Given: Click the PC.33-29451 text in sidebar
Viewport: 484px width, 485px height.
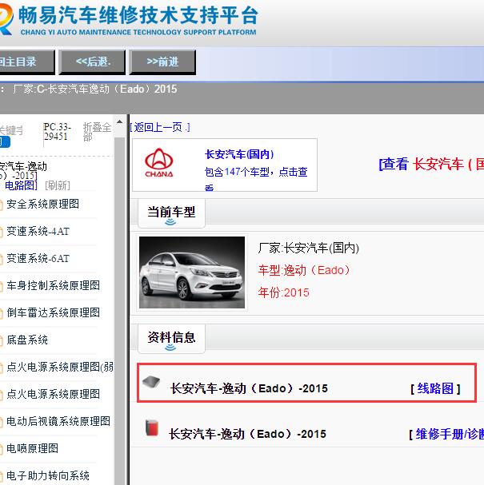Looking at the screenshot, I should pyautogui.click(x=58, y=132).
